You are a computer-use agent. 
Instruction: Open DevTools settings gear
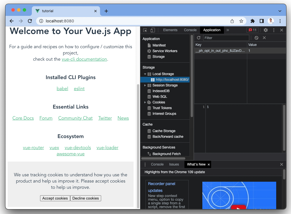(266, 30)
